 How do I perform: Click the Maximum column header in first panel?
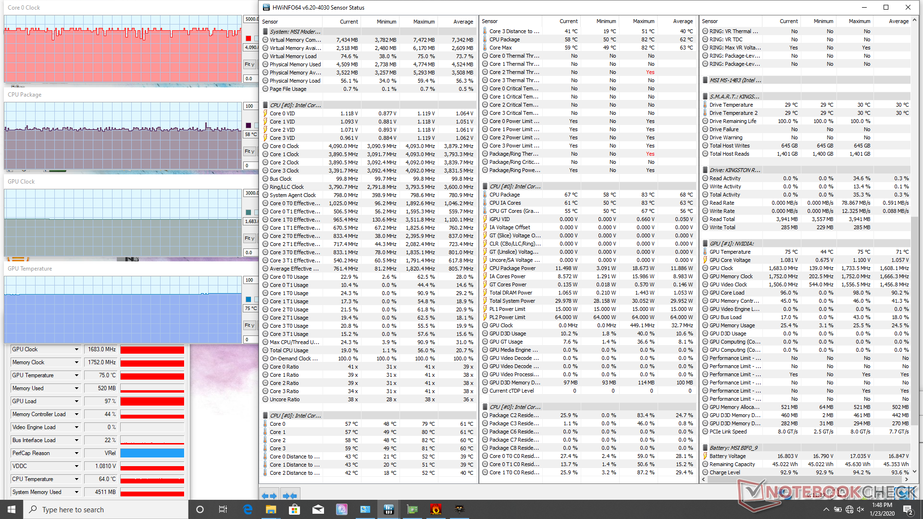(x=424, y=22)
